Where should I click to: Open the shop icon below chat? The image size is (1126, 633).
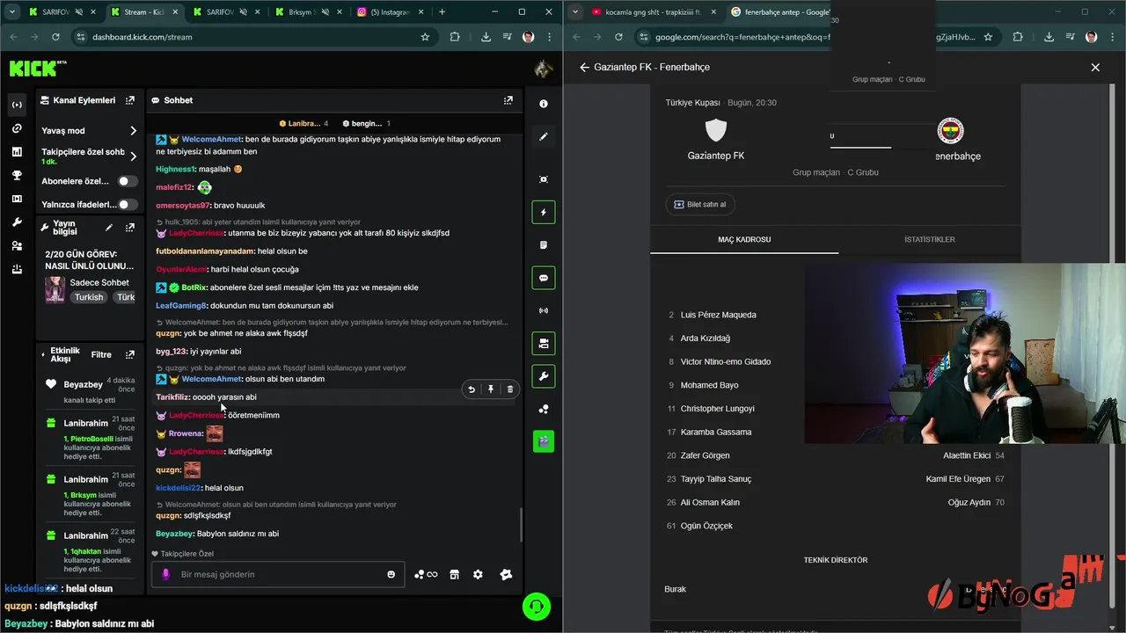coord(454,574)
